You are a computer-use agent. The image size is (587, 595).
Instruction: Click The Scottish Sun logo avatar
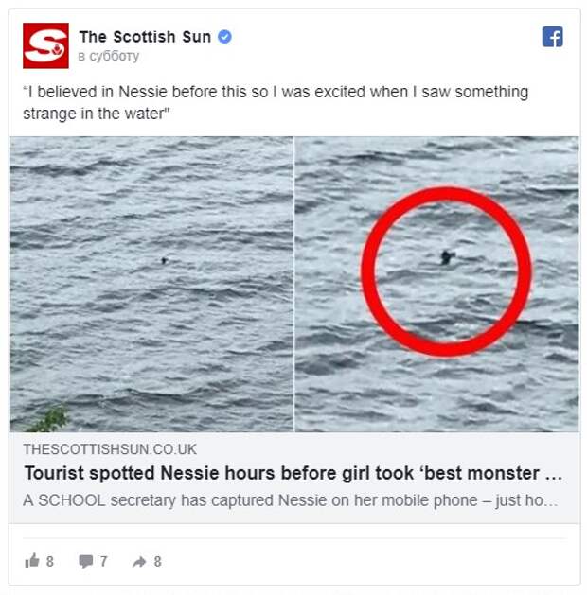tap(45, 45)
